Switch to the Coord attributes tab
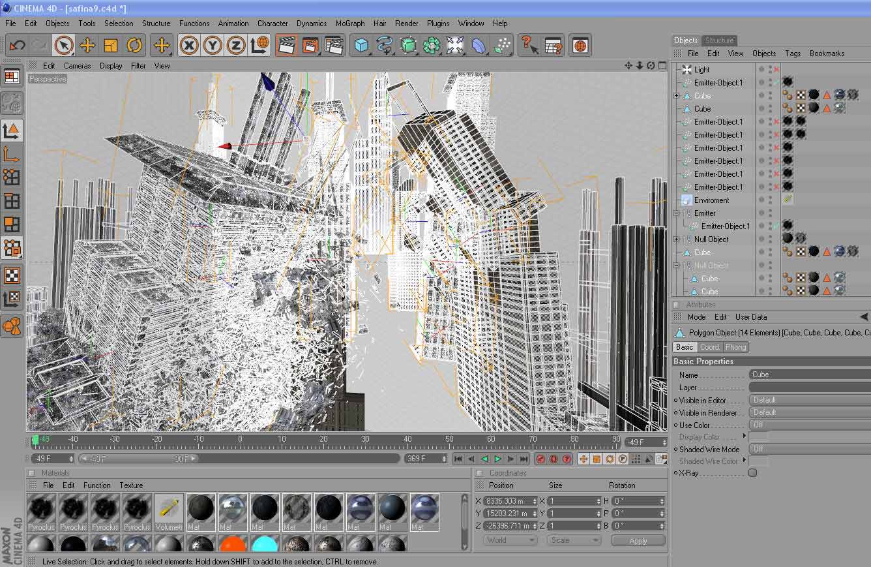 click(709, 347)
